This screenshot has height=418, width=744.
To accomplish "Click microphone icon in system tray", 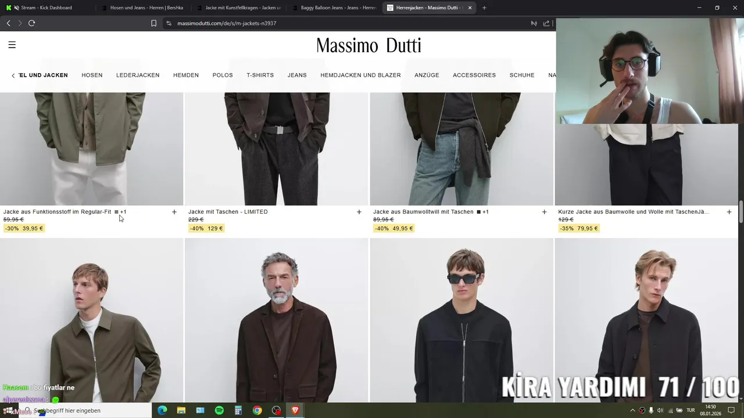I will pyautogui.click(x=651, y=410).
